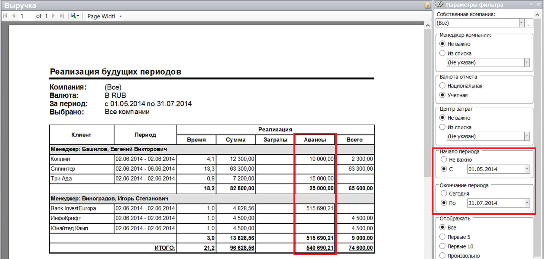Click the Период column header
The width and height of the screenshot is (544, 259).
pyautogui.click(x=145, y=135)
